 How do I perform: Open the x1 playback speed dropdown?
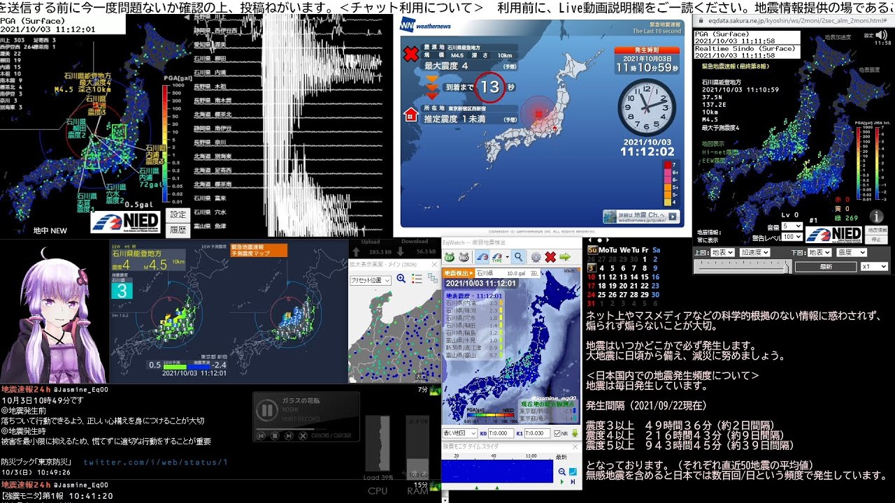(874, 266)
